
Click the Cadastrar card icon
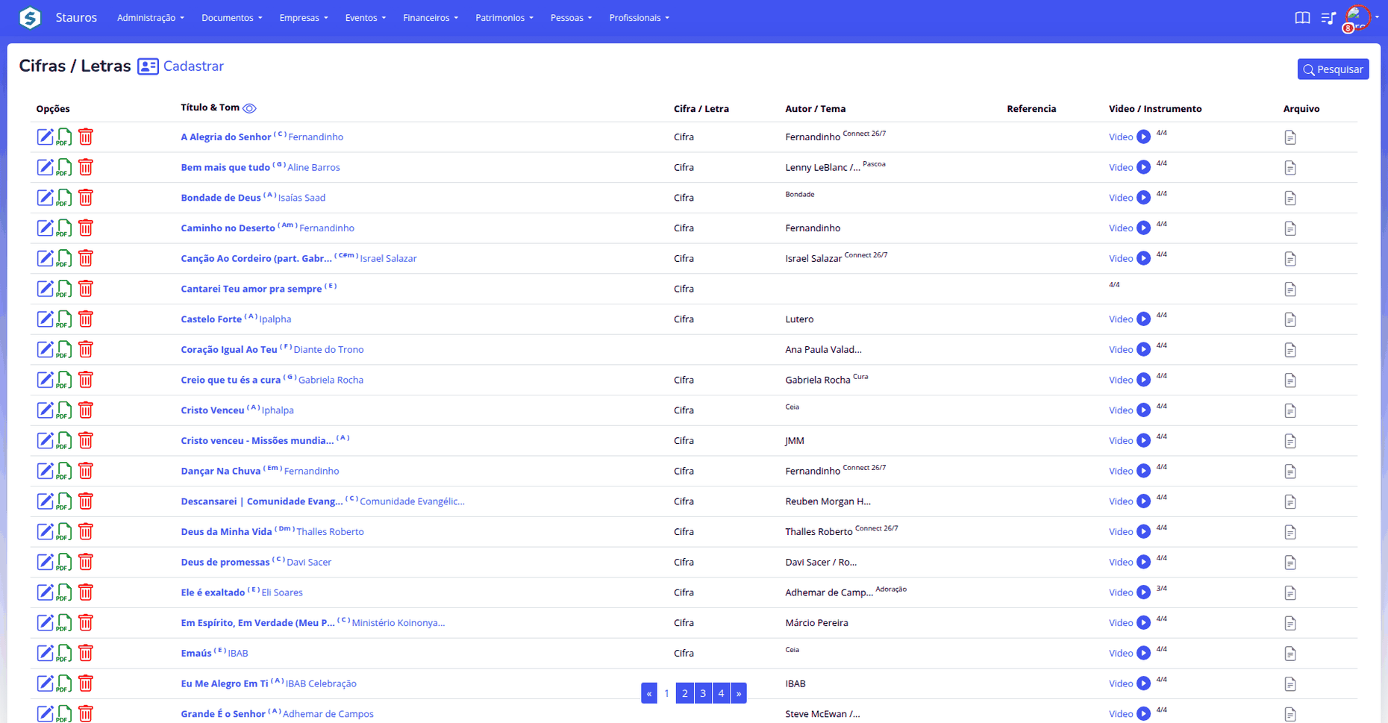click(148, 66)
